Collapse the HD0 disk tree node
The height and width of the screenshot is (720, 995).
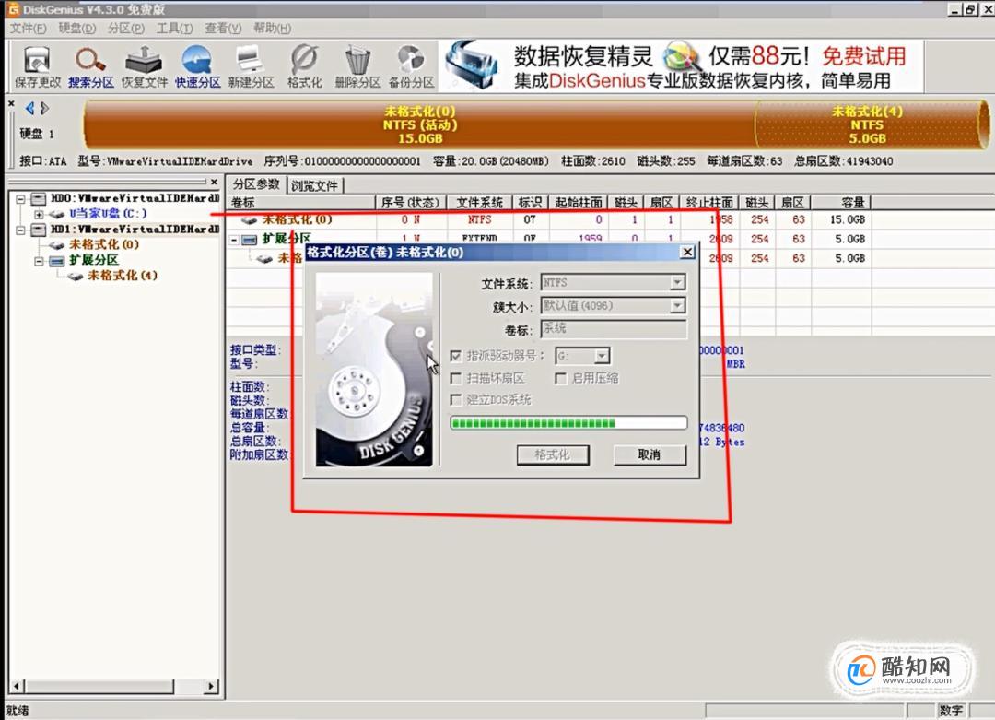21,199
